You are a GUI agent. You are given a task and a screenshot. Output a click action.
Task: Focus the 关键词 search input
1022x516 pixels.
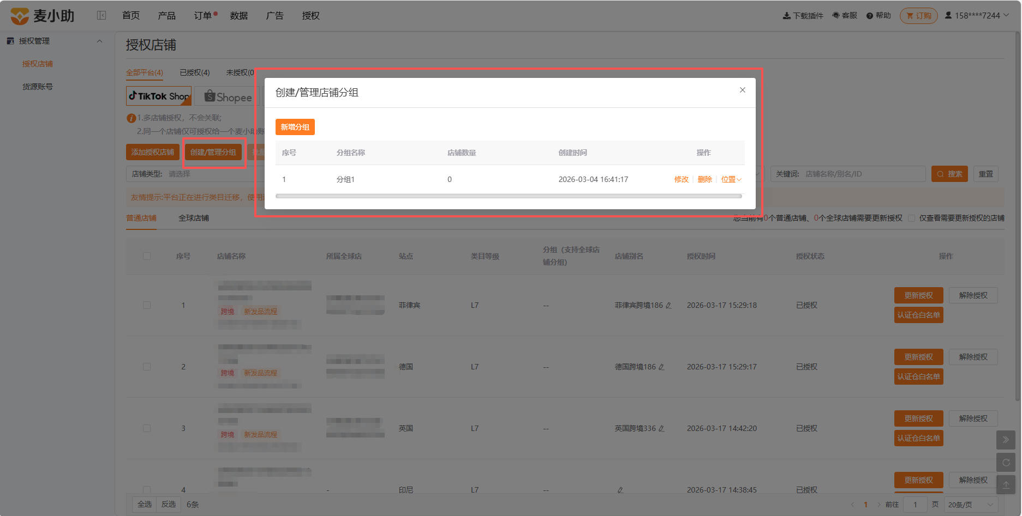pos(848,174)
